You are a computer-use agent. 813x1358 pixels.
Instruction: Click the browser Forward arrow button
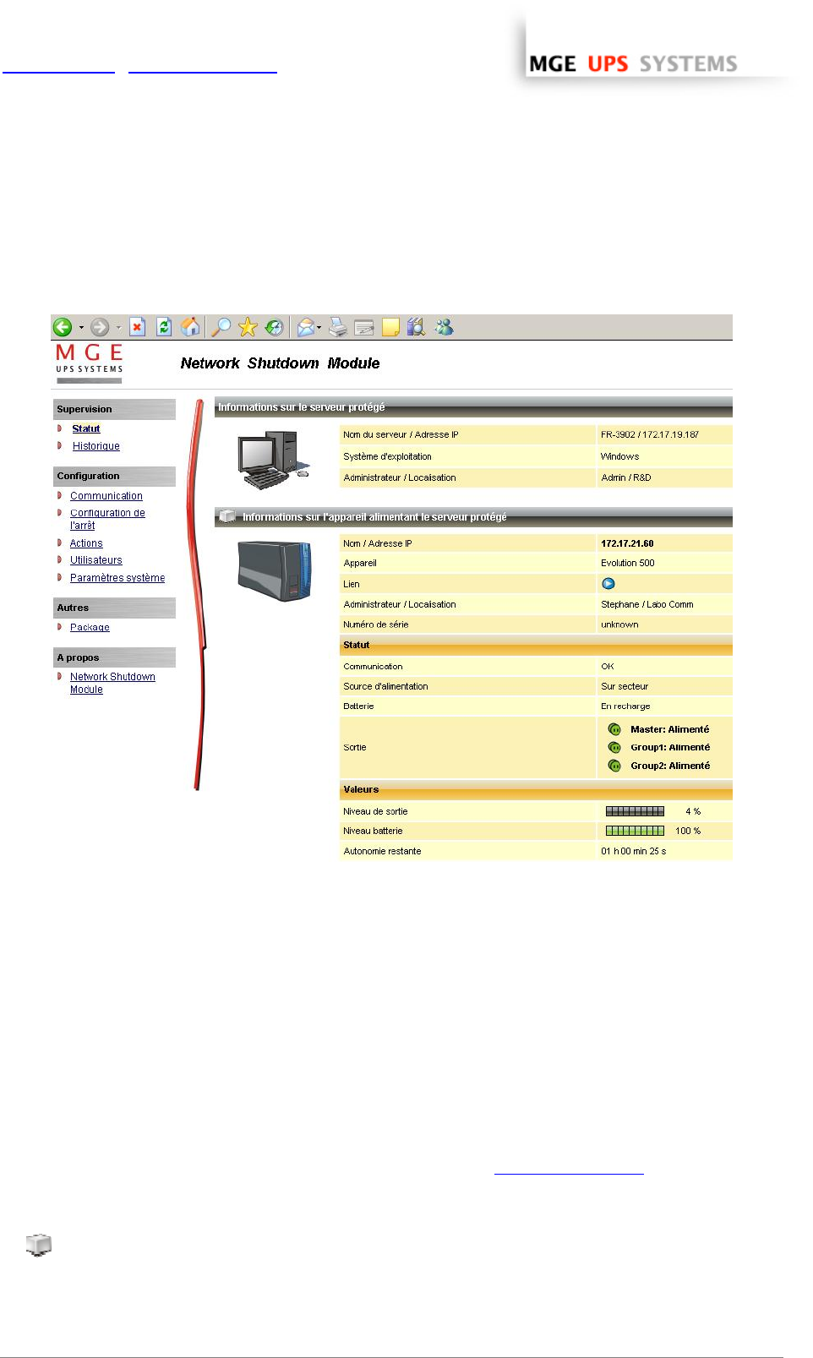[100, 327]
